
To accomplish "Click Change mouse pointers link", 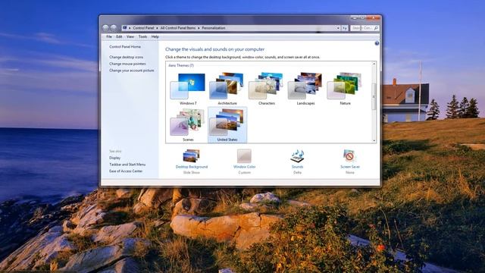I will [127, 64].
